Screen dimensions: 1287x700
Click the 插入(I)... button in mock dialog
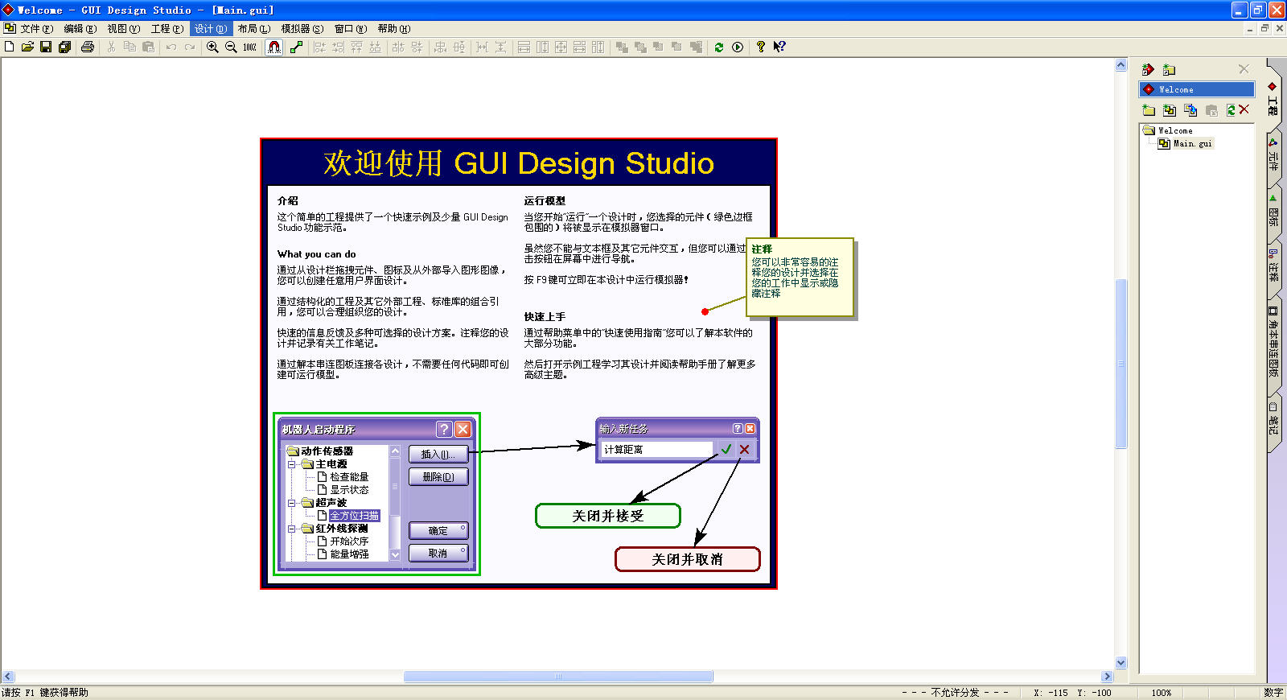tap(438, 455)
